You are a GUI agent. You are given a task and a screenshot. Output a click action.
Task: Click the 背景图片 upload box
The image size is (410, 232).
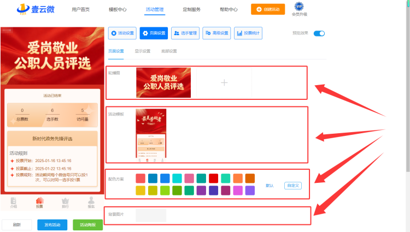coord(151,215)
